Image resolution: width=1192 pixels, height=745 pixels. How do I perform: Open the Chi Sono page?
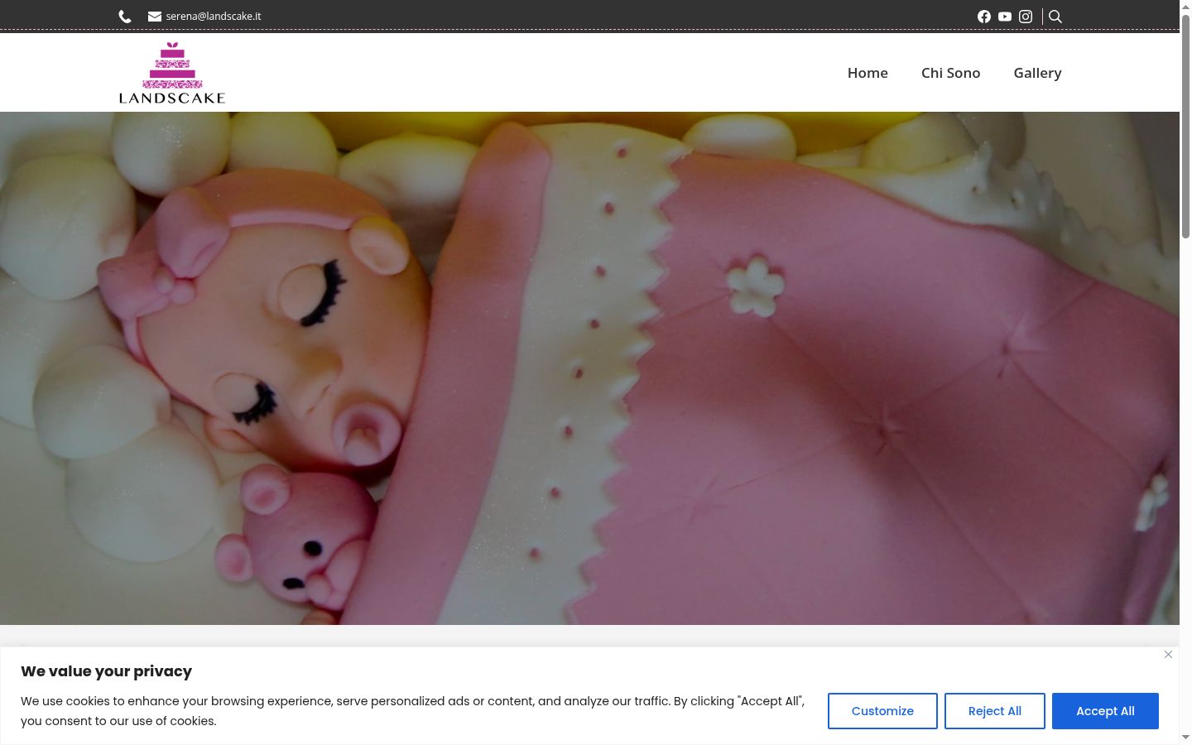951,73
